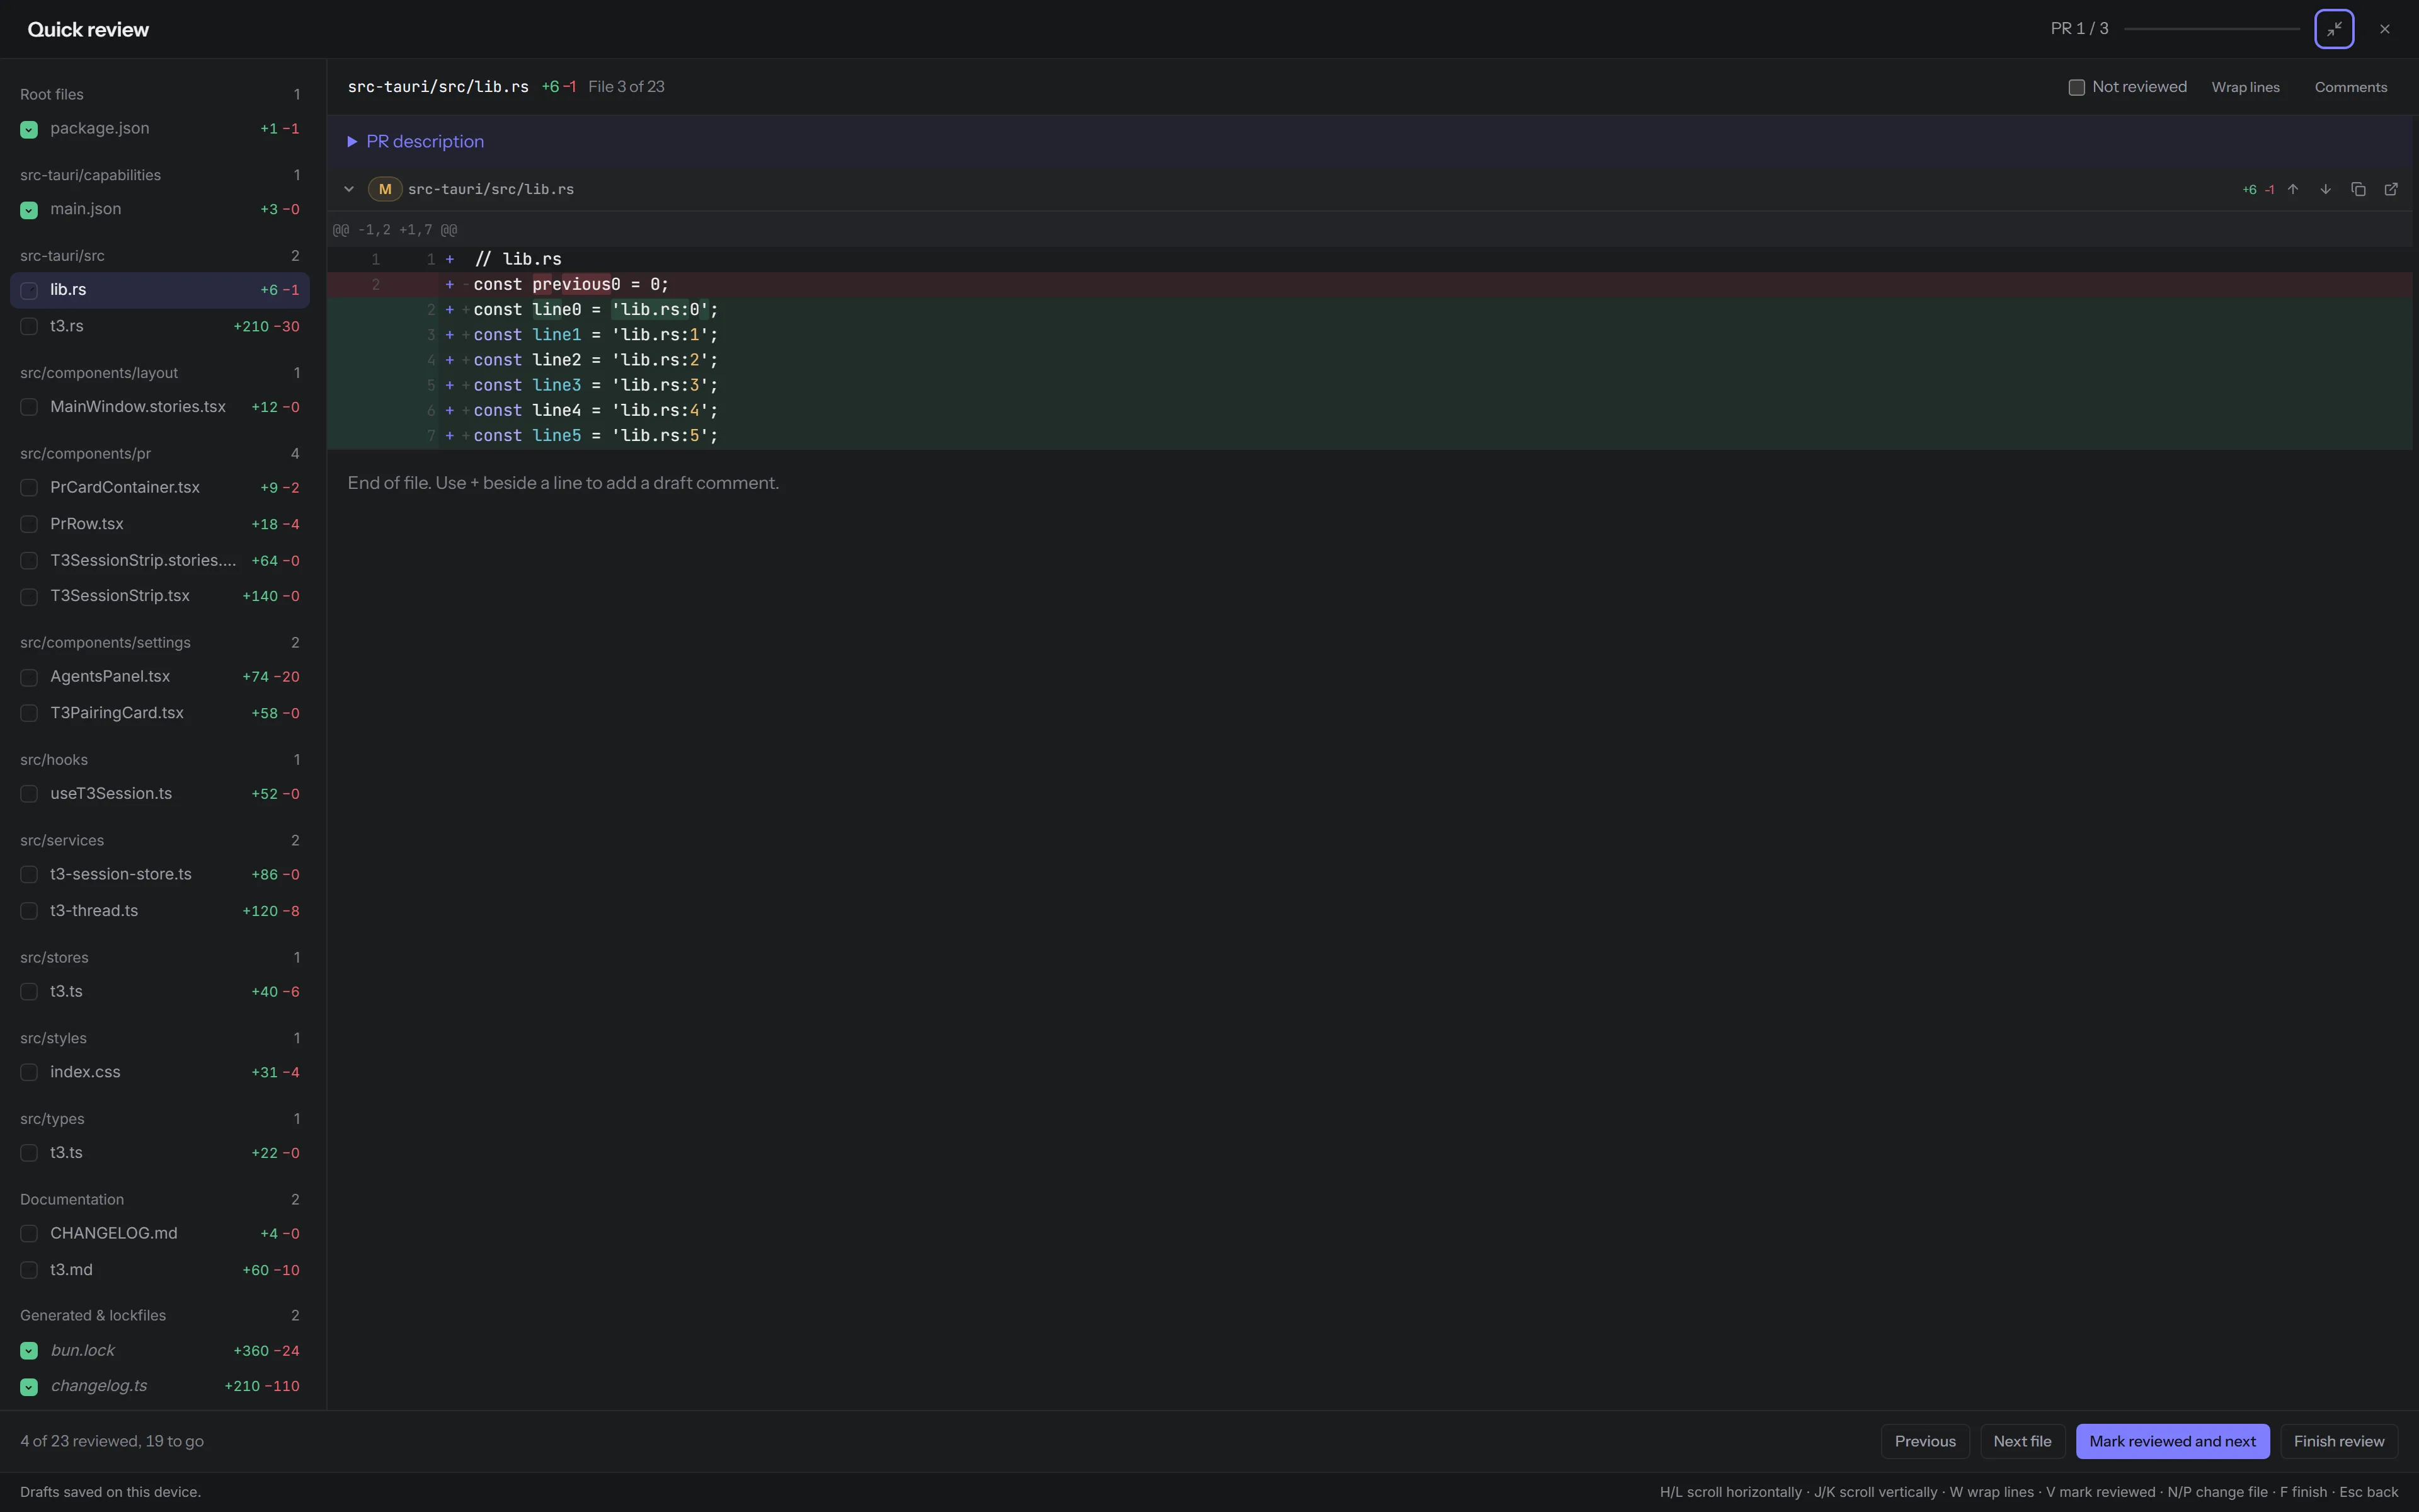Select MainWindow.stories.tsx file
The width and height of the screenshot is (2419, 1512).
point(160,407)
